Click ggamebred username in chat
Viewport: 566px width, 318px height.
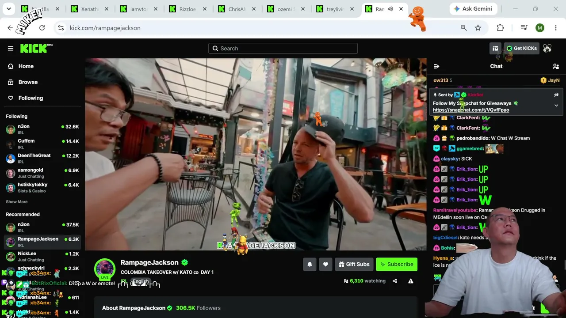click(470, 149)
